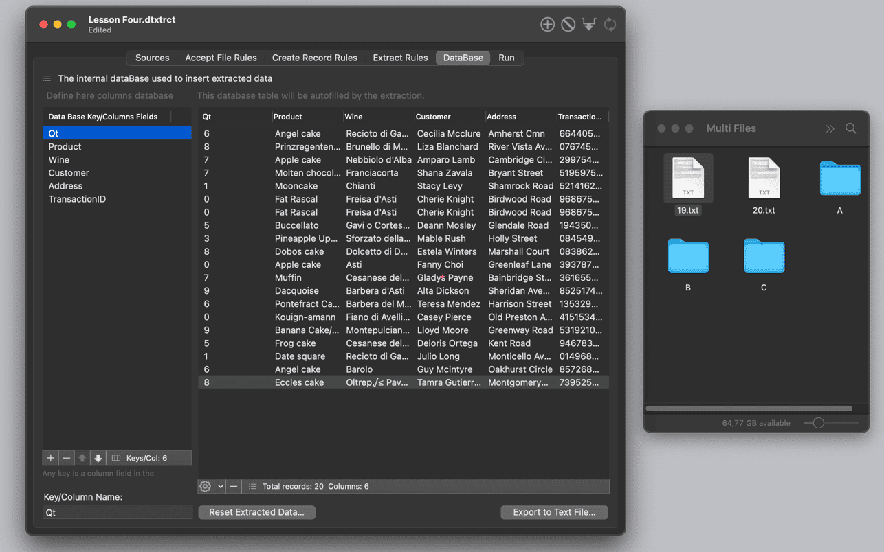Expand the Finder toolbar overflow chevrons
The height and width of the screenshot is (552, 884).
click(x=830, y=128)
